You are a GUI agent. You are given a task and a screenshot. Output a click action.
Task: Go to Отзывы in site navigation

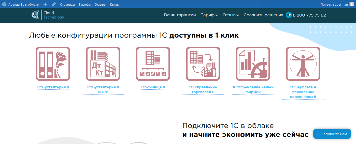[x=231, y=15]
